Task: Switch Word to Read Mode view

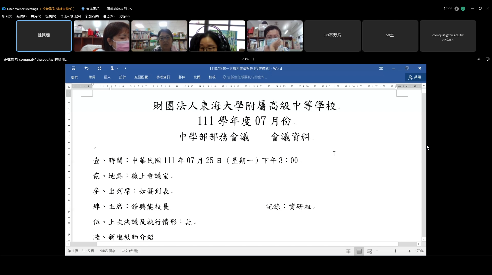Action: [x=348, y=251]
